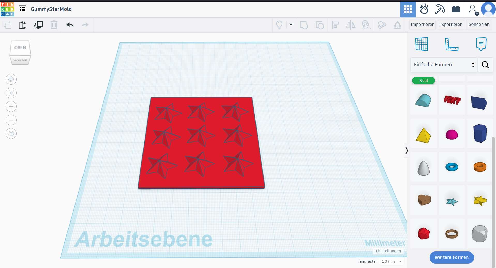Open Einstellungen workplane settings
The width and height of the screenshot is (496, 268).
tap(388, 251)
